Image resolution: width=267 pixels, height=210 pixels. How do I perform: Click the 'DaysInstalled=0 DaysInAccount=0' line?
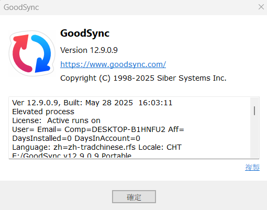(x=76, y=138)
